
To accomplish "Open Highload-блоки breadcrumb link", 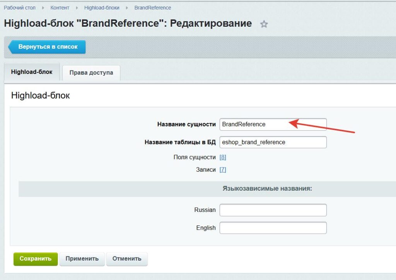I will [102, 8].
